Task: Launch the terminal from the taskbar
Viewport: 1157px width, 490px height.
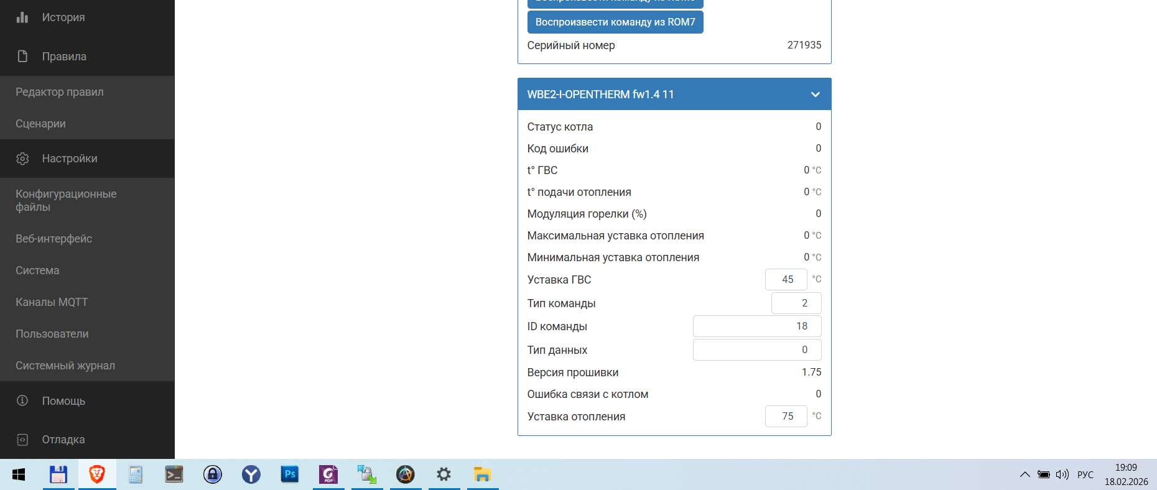Action: click(x=174, y=475)
